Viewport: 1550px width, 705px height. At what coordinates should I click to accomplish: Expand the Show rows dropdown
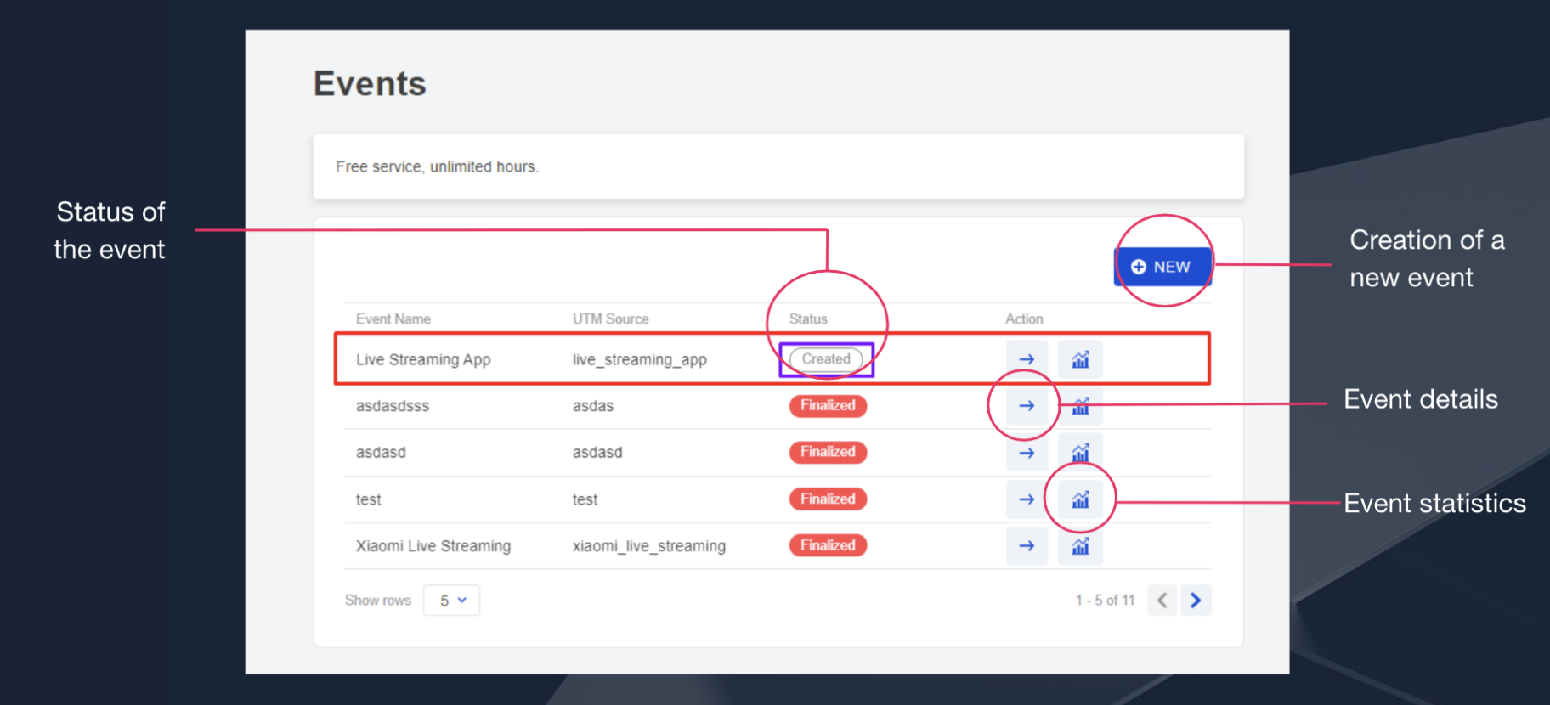pos(451,601)
